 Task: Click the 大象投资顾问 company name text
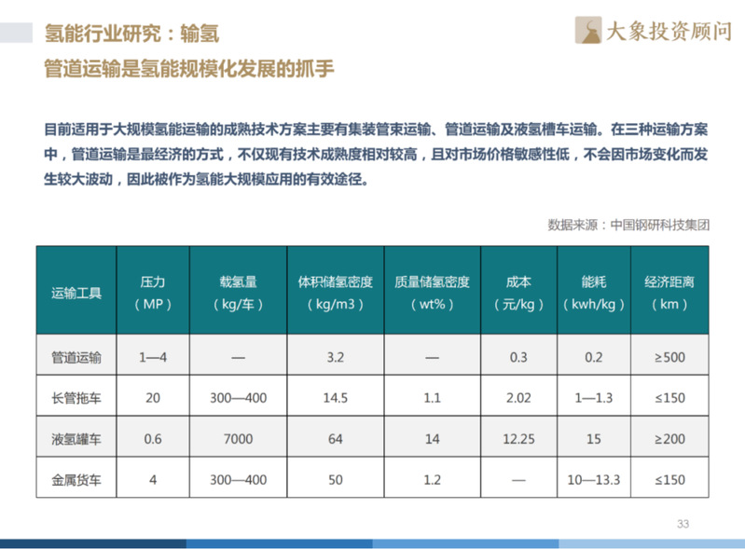pyautogui.click(x=668, y=31)
